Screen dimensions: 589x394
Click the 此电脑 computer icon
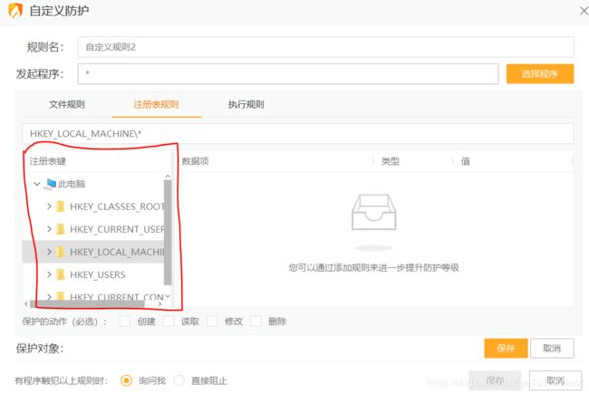(50, 184)
